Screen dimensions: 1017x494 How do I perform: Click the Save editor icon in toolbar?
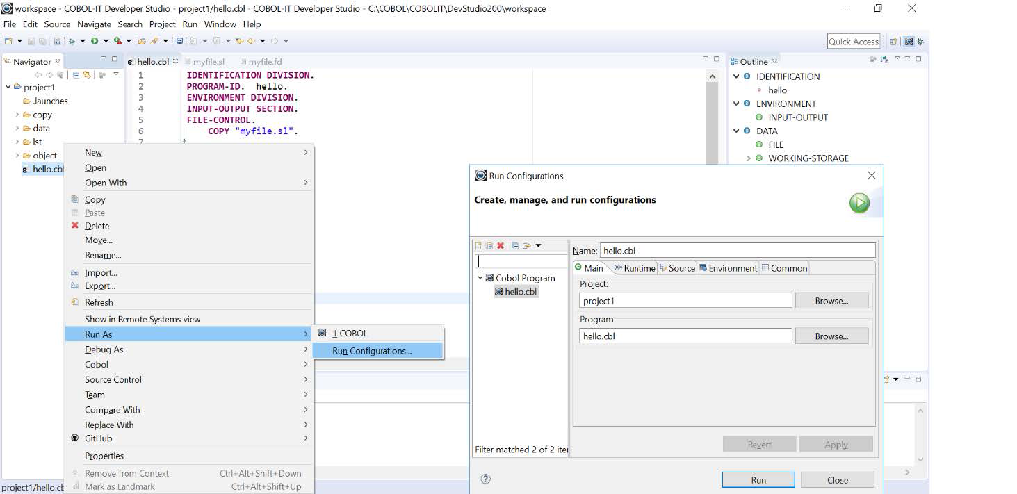click(31, 40)
